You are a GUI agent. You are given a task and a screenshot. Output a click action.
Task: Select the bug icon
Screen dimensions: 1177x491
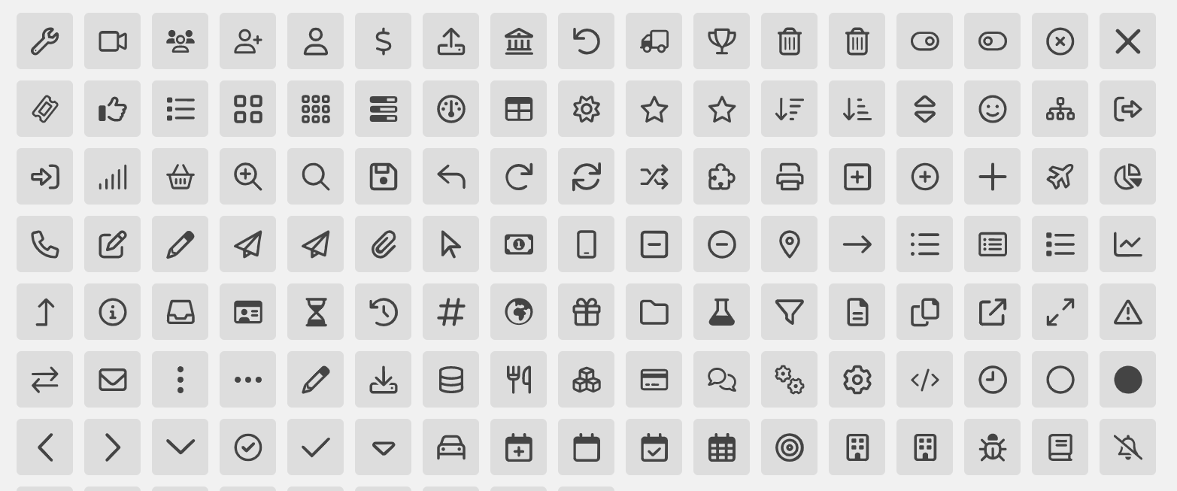(993, 447)
